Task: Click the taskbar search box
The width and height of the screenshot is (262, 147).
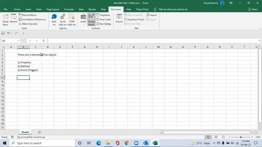Action: (x=42, y=143)
